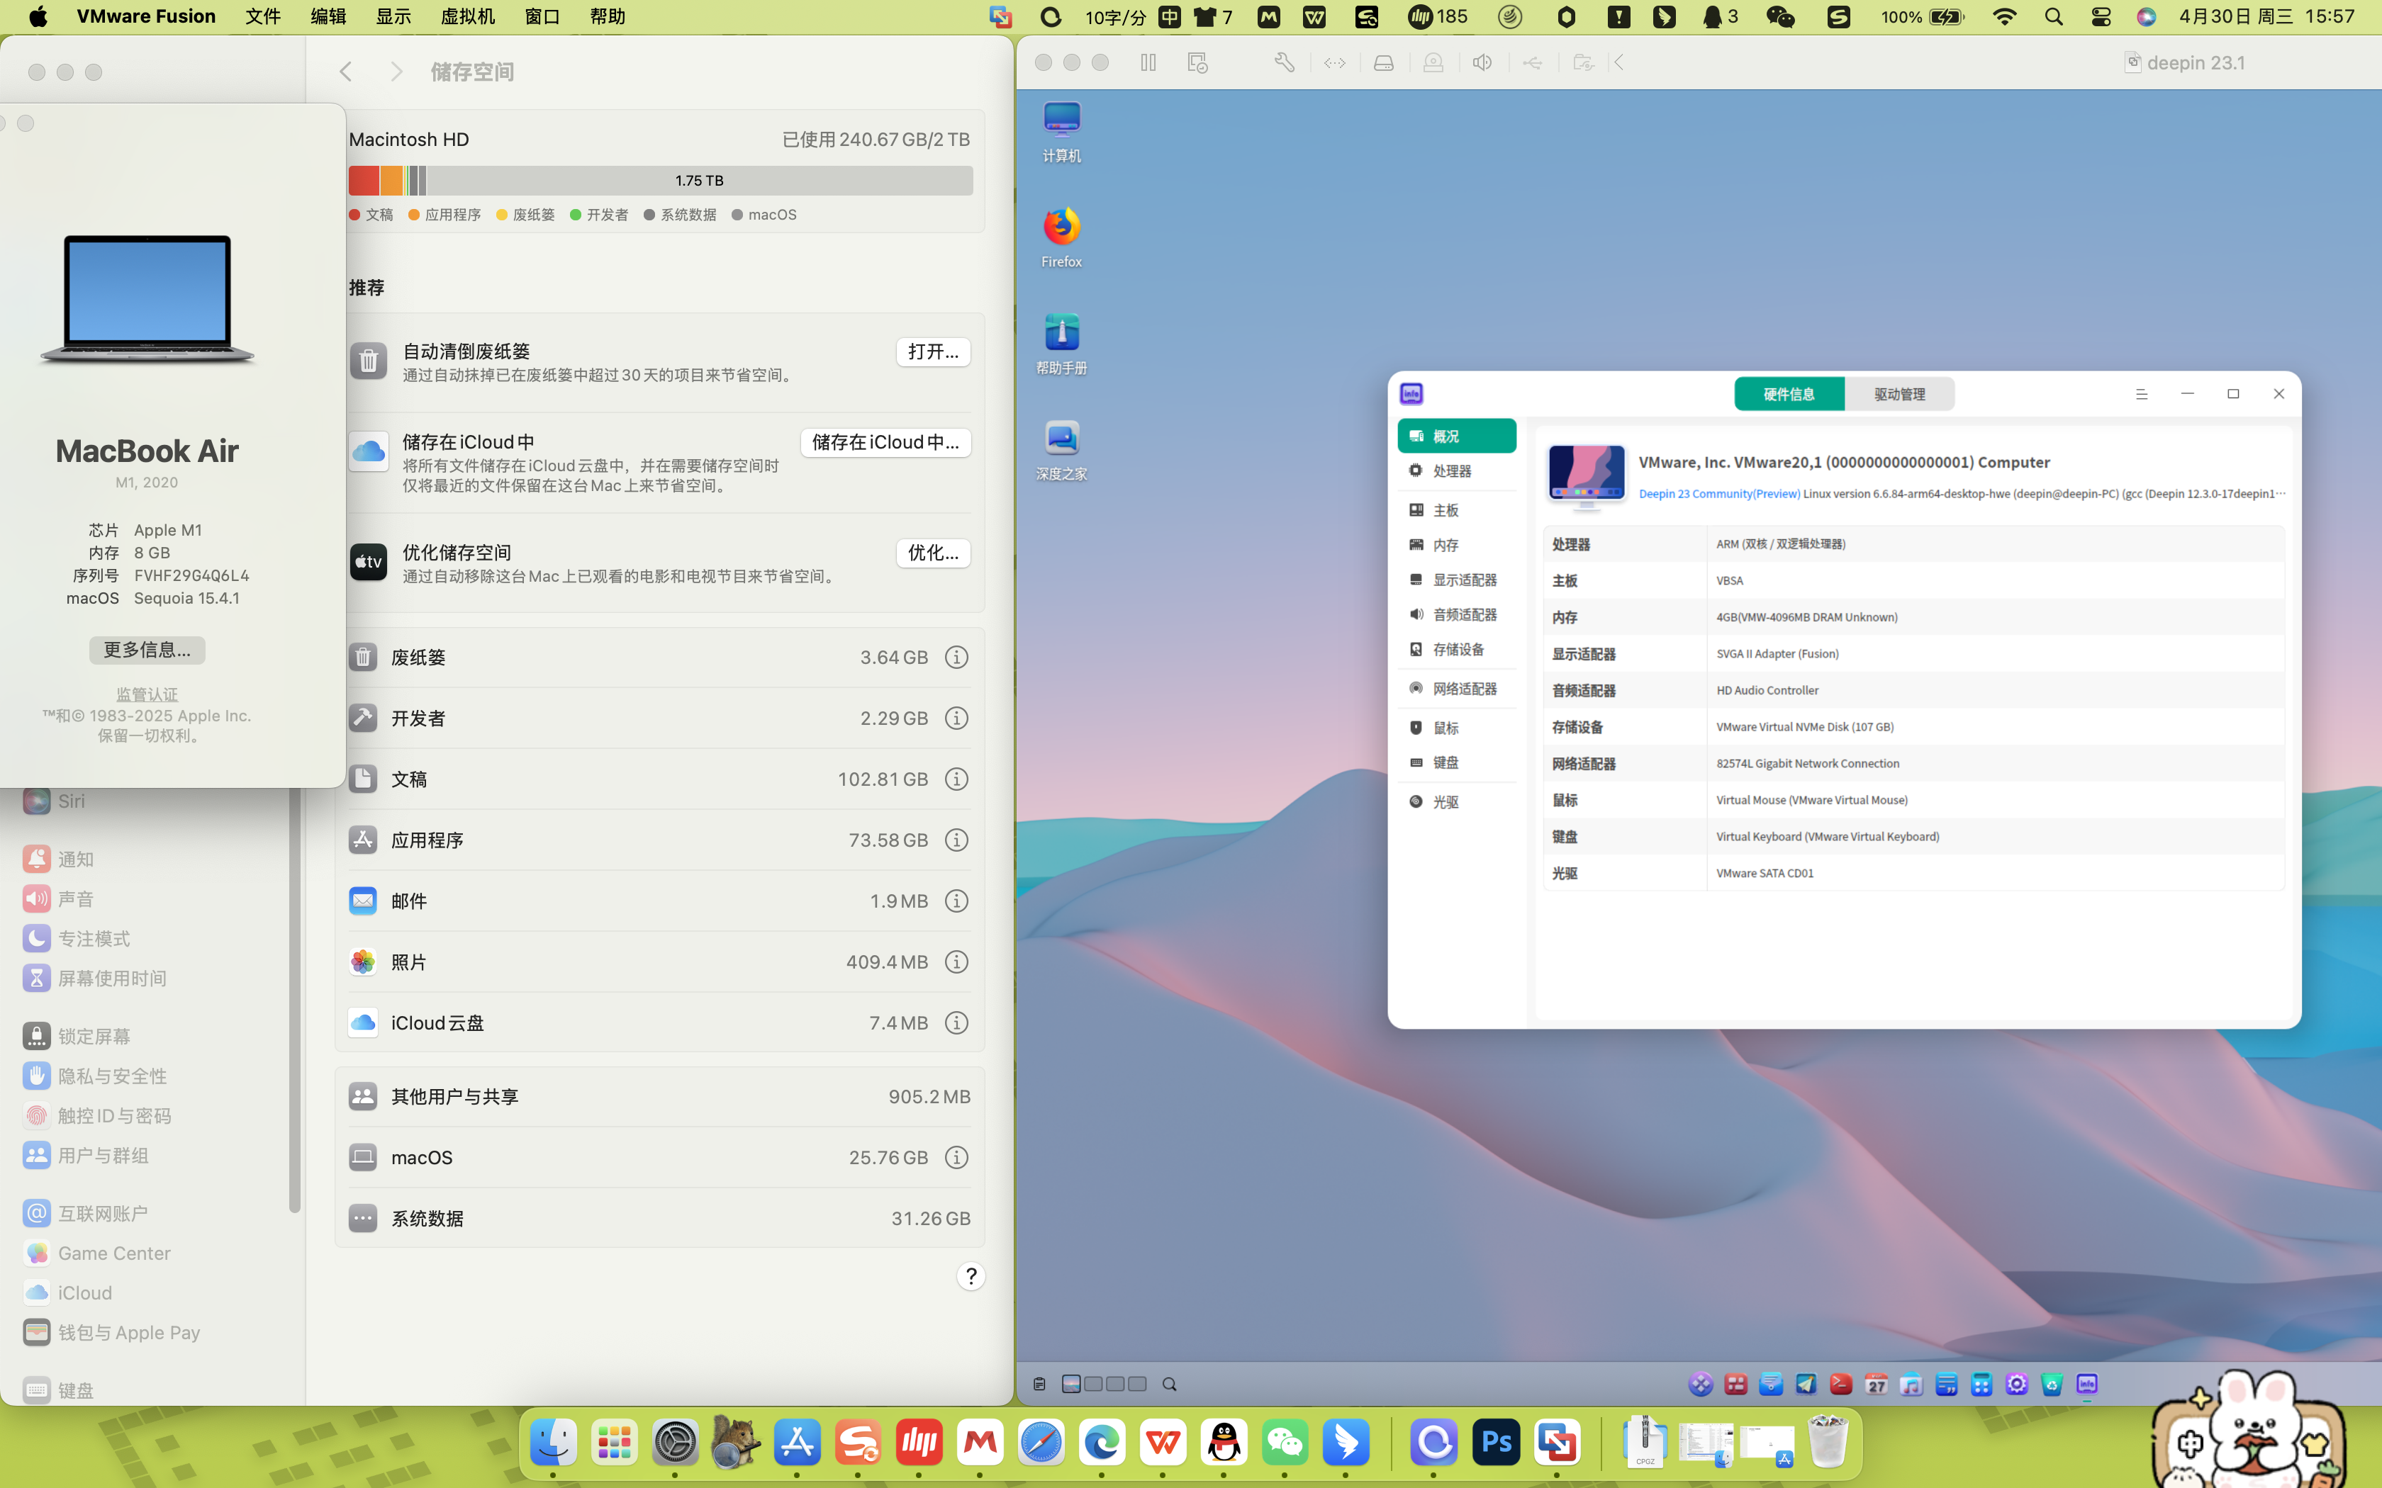Open the VMware wrench settings icon
The height and width of the screenshot is (1488, 2382).
click(1284, 63)
